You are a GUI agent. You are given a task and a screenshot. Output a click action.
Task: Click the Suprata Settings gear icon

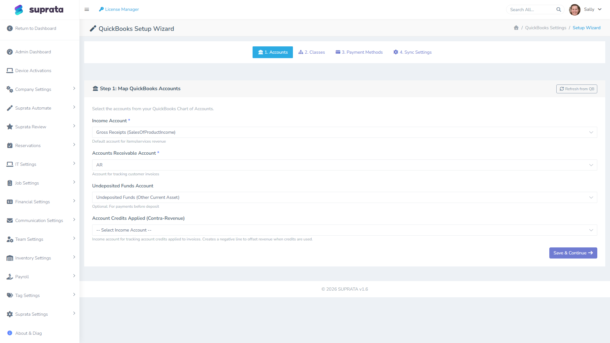coord(10,314)
